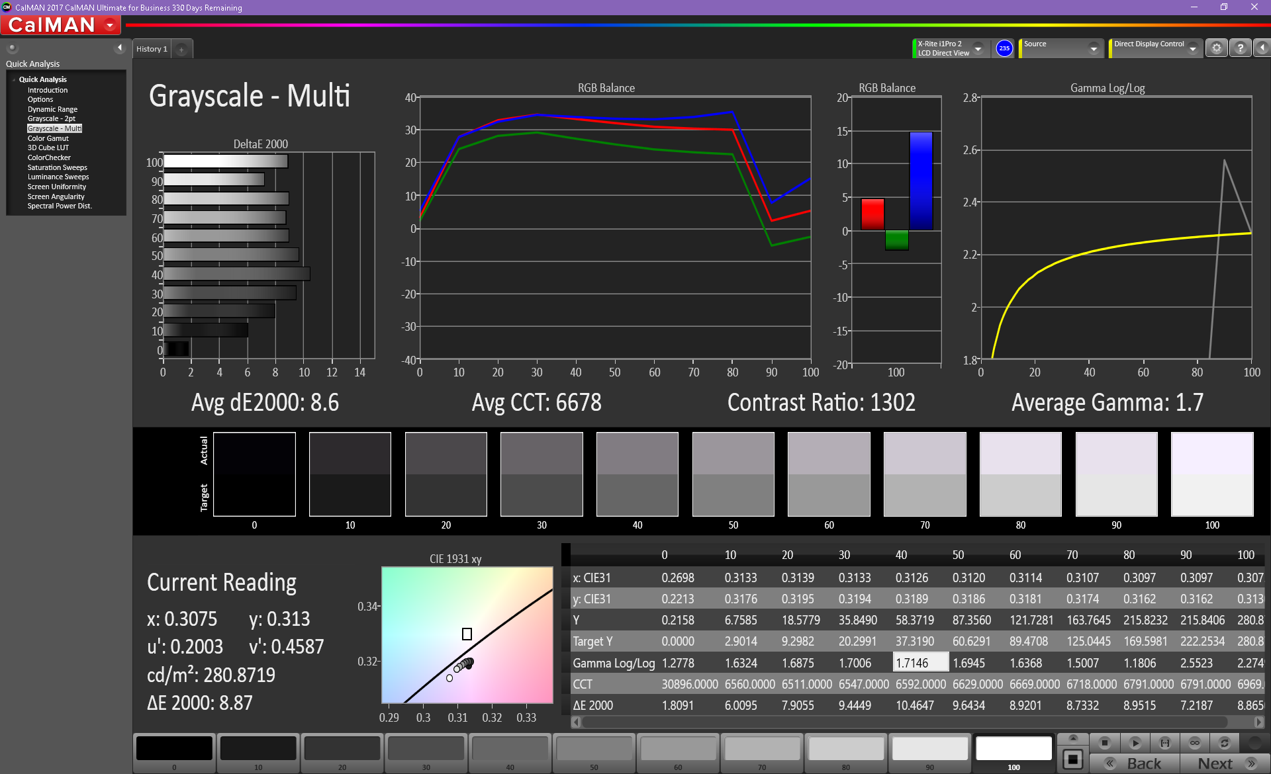
Task: Toggle the right panel collapse arrow
Action: click(1262, 48)
